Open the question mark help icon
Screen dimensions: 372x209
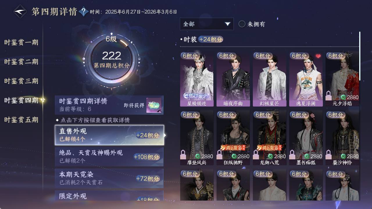83,12
